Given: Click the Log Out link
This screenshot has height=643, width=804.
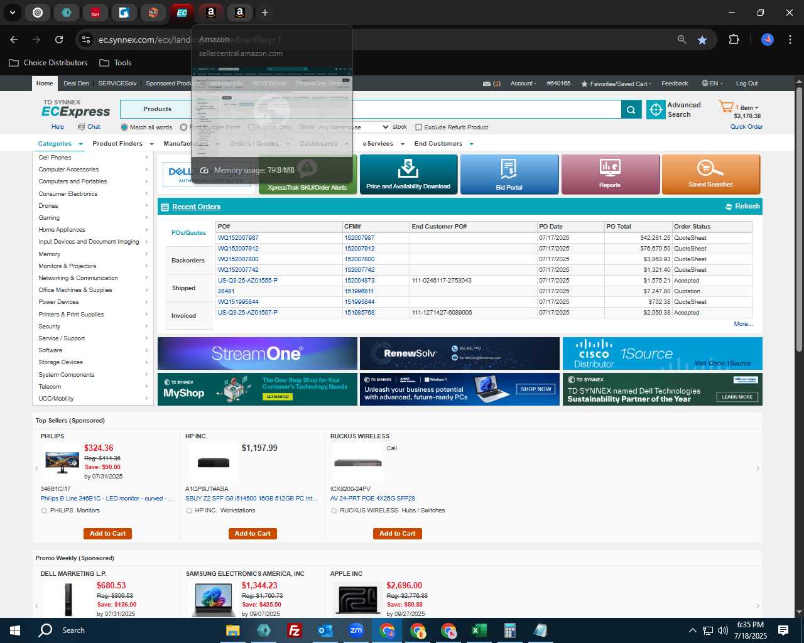Looking at the screenshot, I should 747,84.
